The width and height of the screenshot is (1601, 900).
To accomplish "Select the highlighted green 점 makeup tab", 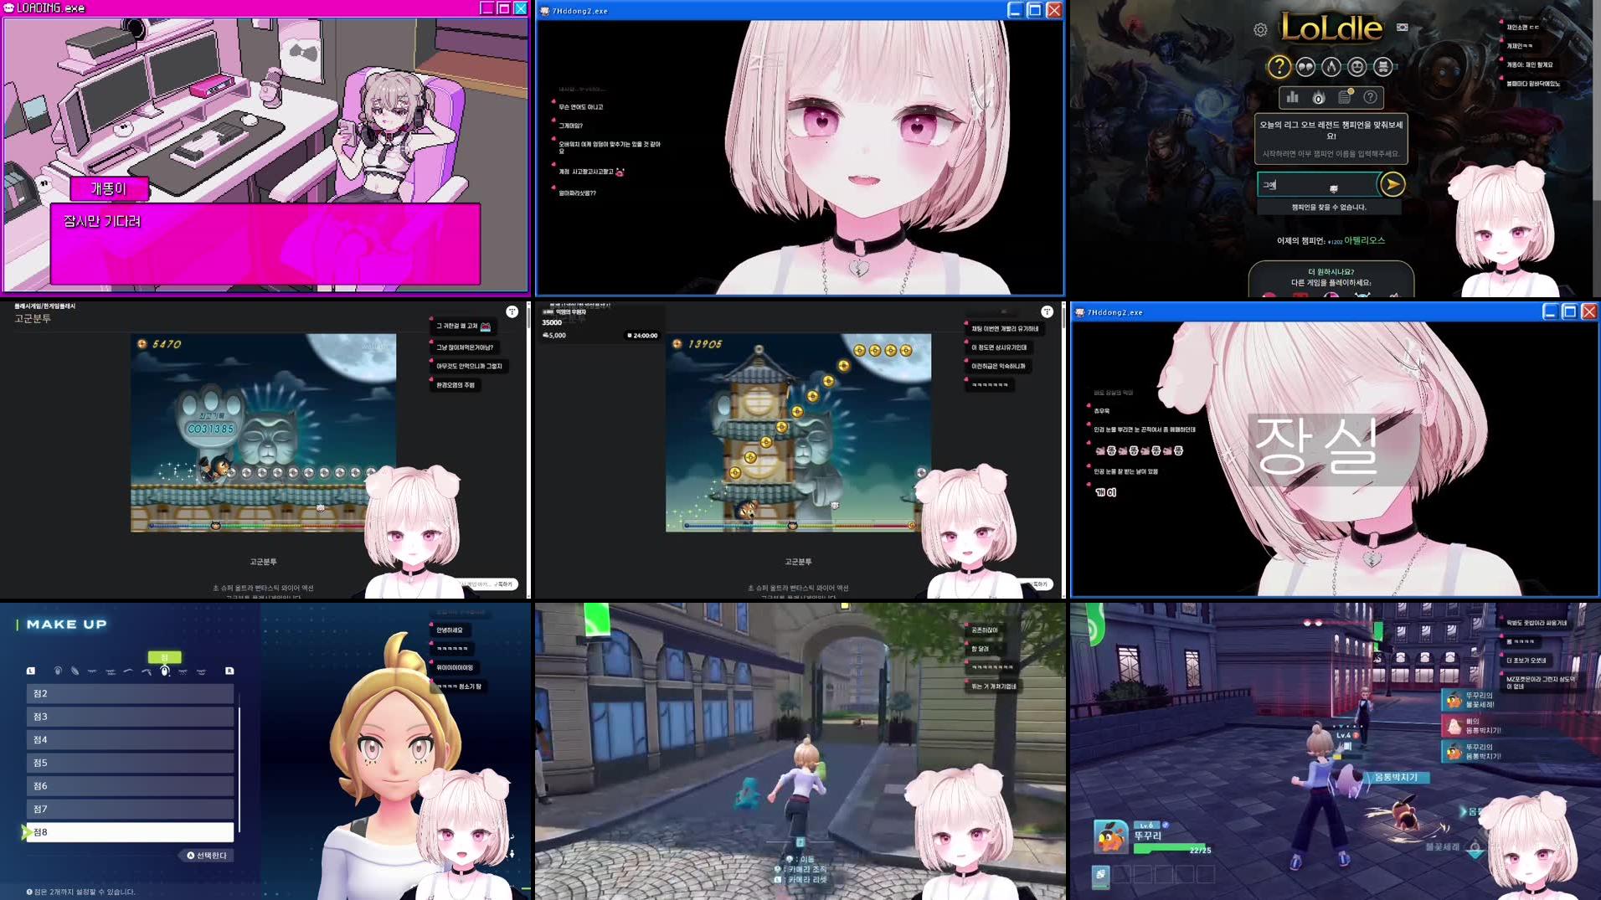I will tap(165, 657).
